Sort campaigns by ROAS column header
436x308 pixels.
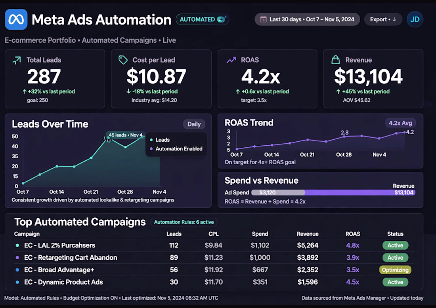pos(353,234)
